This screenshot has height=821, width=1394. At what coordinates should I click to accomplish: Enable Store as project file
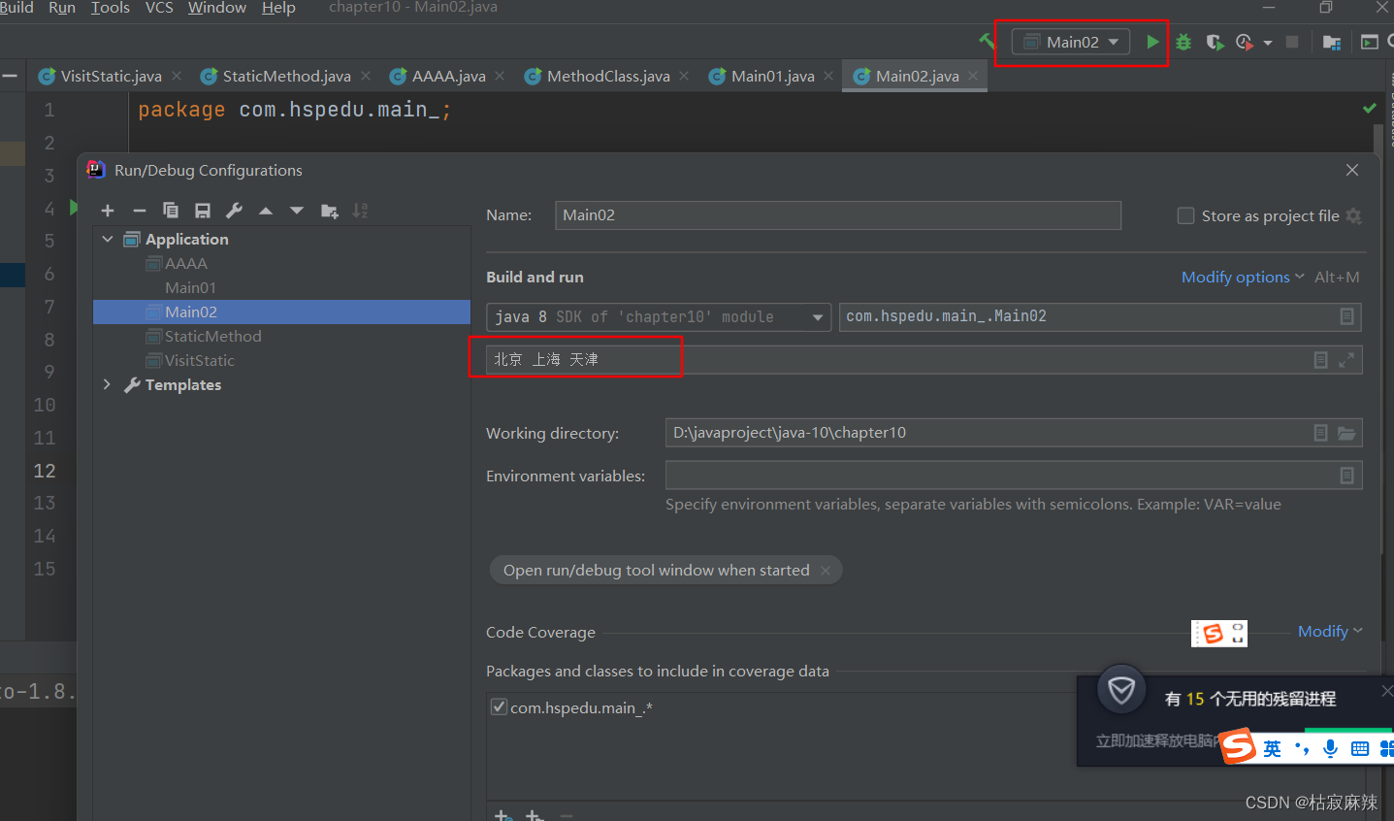[1185, 216]
